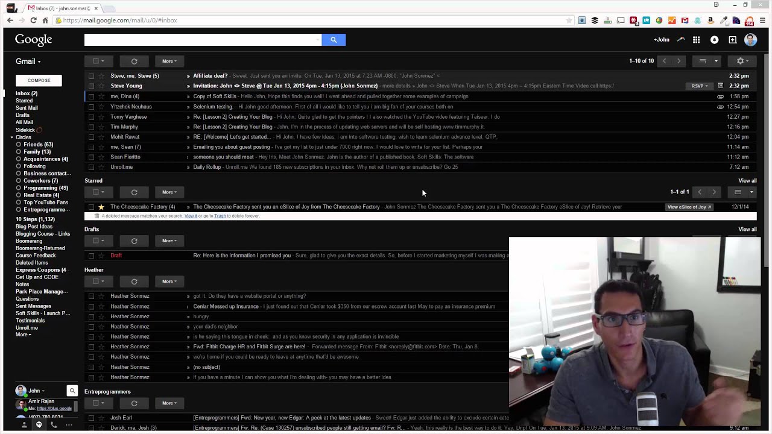Image resolution: width=772 pixels, height=434 pixels.
Task: Click the blue search button
Action: pyautogui.click(x=334, y=40)
